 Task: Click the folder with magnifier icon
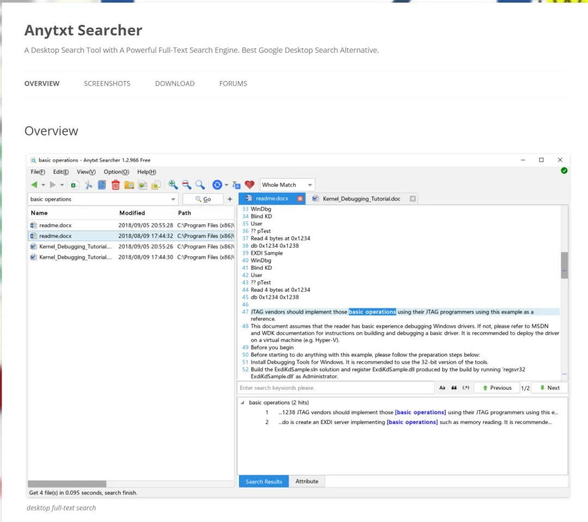click(129, 185)
